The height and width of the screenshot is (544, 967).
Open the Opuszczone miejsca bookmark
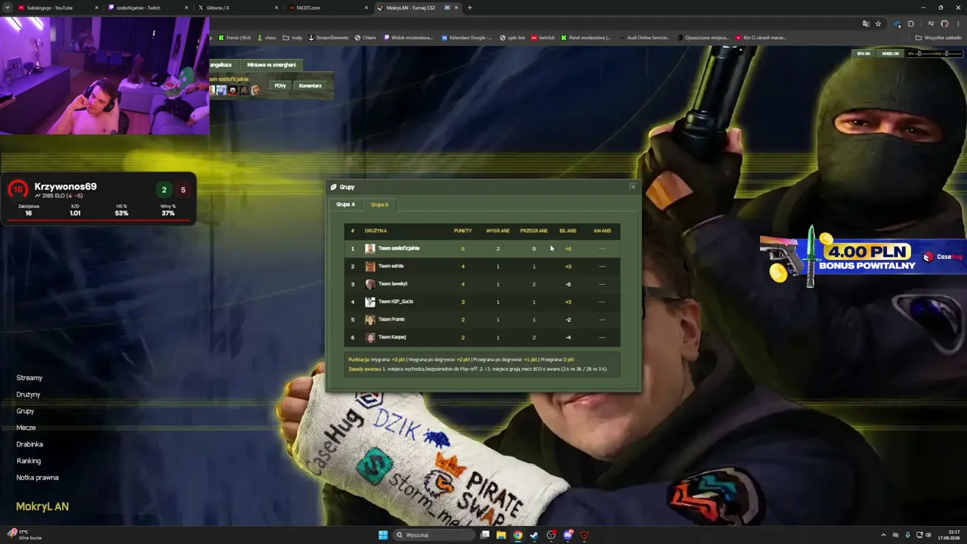703,38
